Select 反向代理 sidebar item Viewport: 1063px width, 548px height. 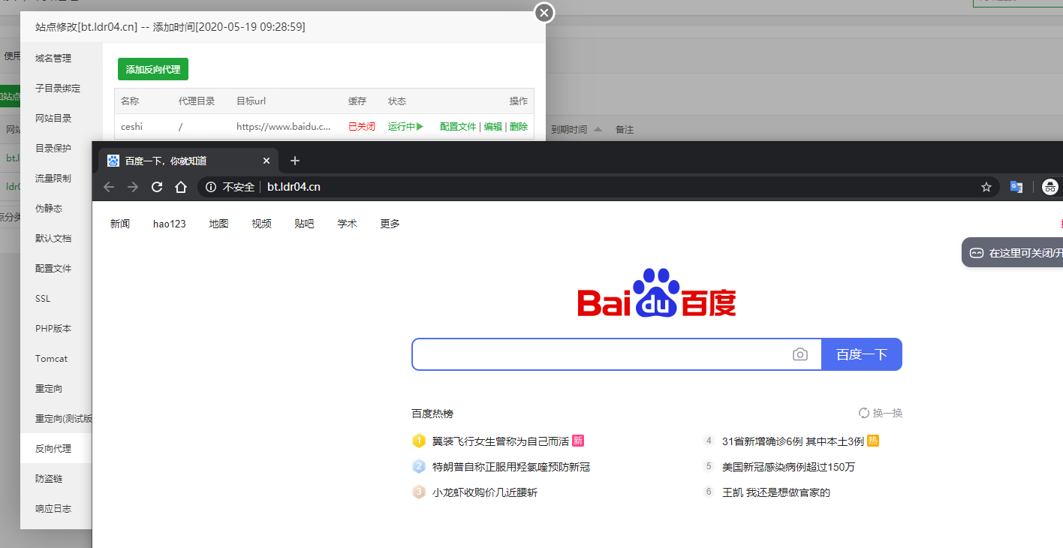coord(53,448)
